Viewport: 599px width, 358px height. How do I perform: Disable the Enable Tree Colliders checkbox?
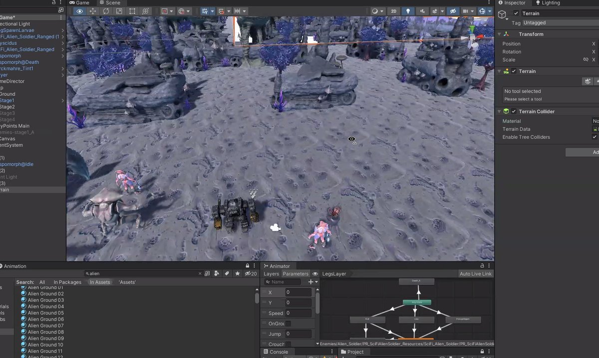(x=595, y=137)
